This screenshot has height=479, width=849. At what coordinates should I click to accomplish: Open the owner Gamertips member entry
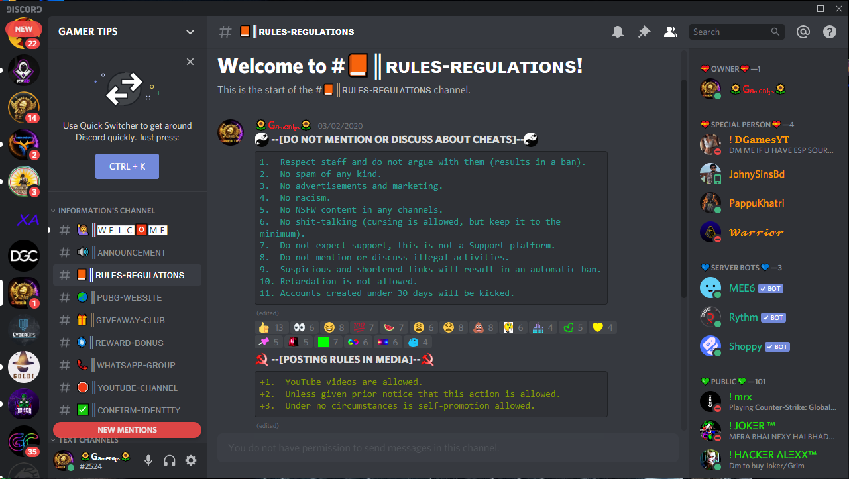tap(769, 89)
